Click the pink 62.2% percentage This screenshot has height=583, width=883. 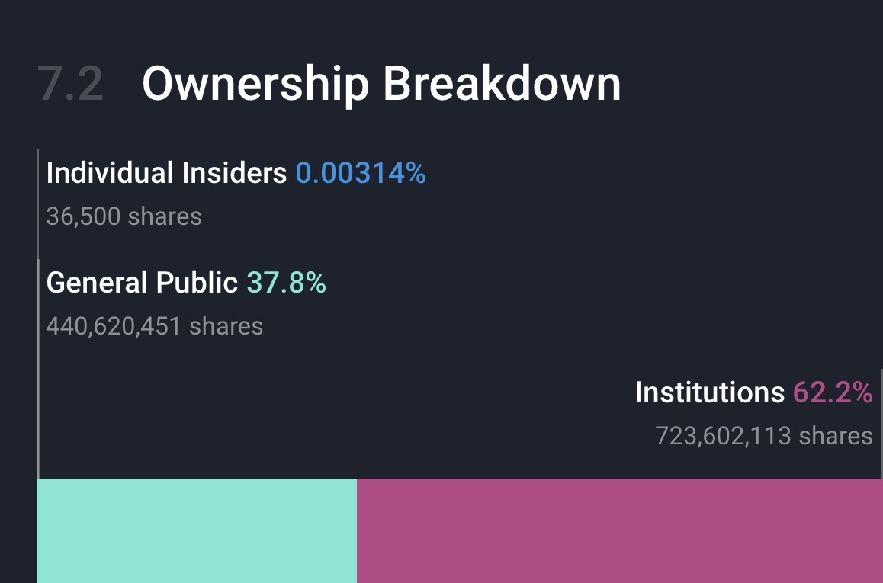click(833, 393)
